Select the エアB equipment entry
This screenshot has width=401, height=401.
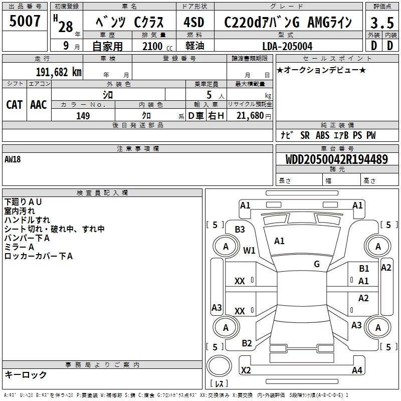tap(341, 135)
